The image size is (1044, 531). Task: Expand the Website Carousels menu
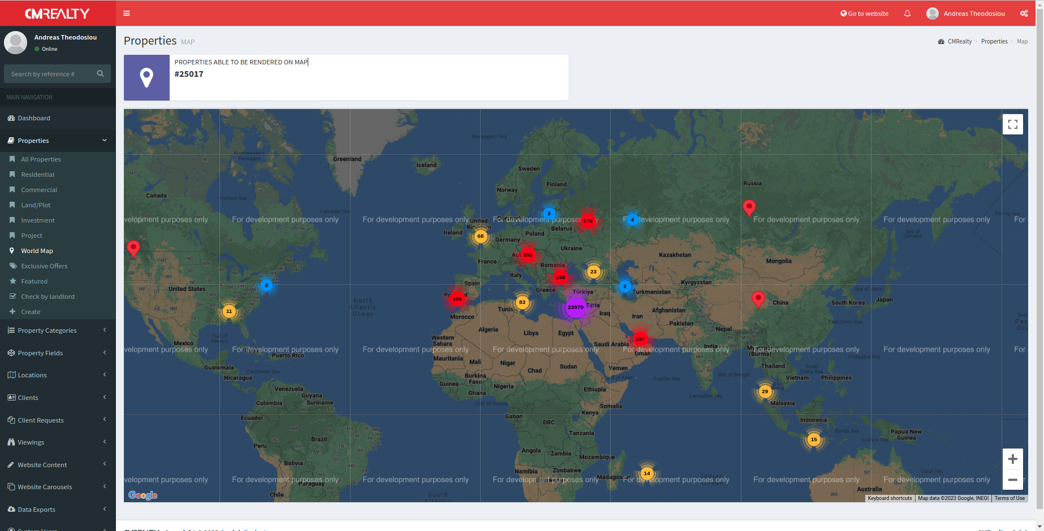pos(58,487)
